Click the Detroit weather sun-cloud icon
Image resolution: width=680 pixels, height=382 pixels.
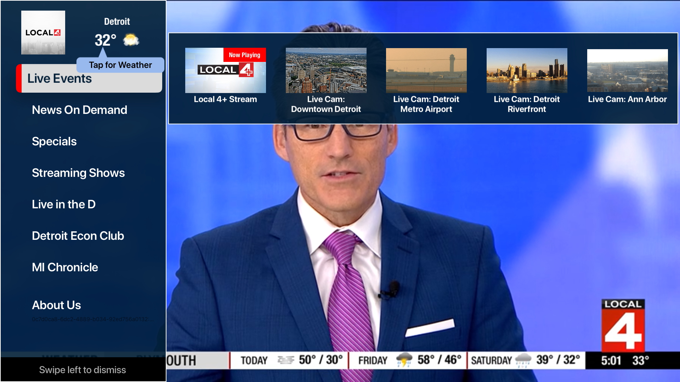(131, 40)
